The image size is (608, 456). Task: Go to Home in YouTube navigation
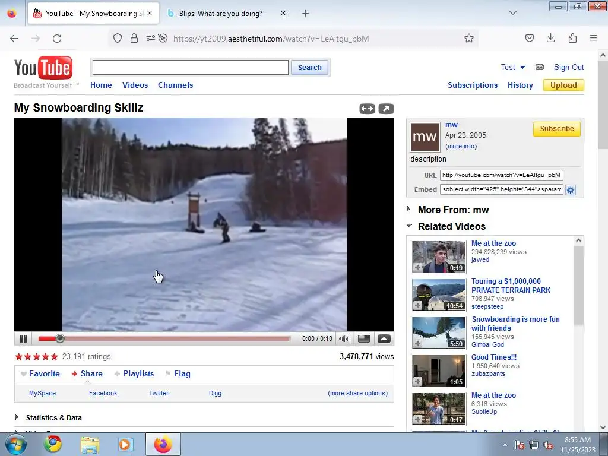(101, 85)
